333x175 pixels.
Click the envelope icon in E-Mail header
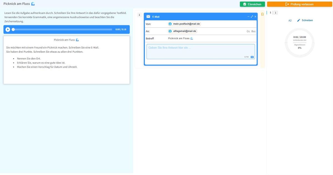click(x=148, y=17)
